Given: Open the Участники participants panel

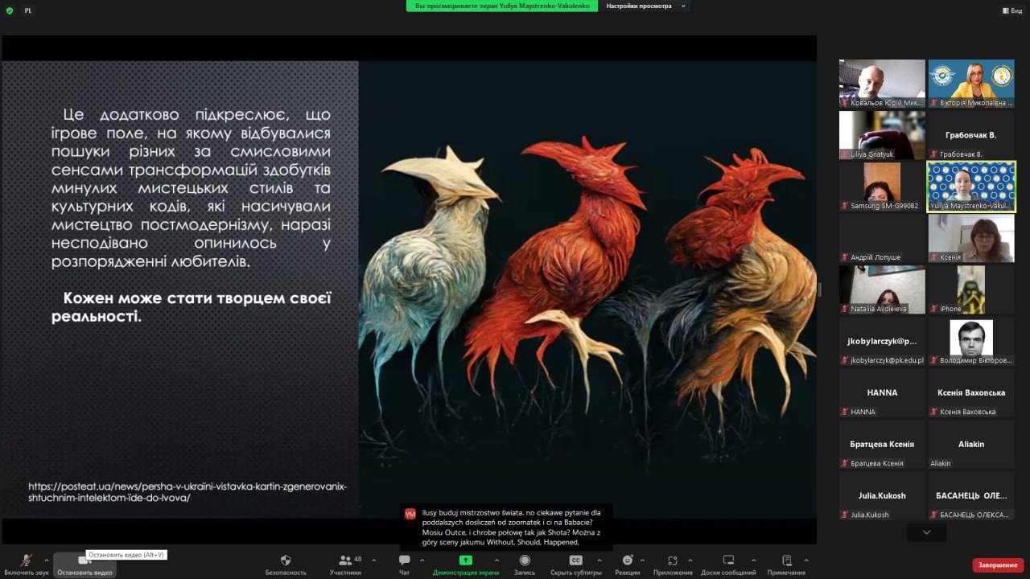Looking at the screenshot, I should (x=345, y=561).
